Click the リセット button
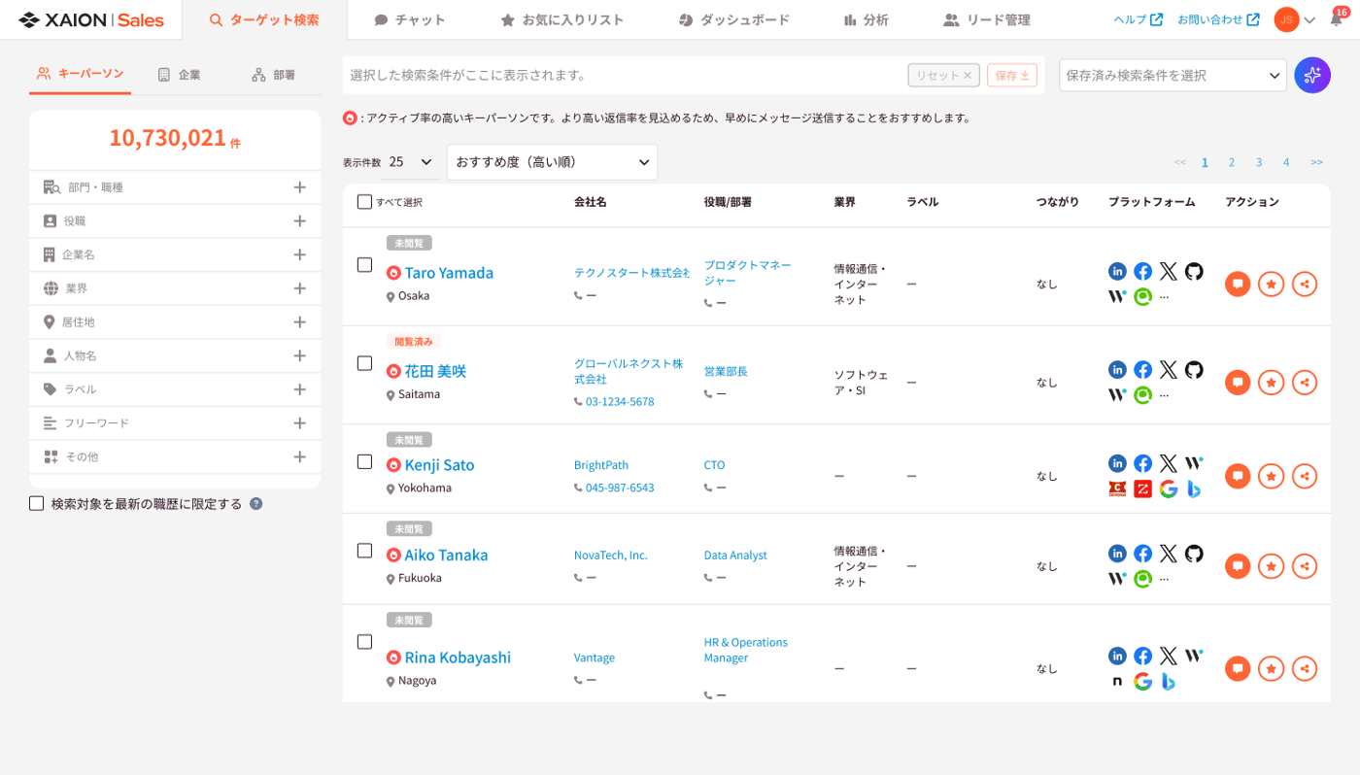This screenshot has width=1360, height=775. pyautogui.click(x=943, y=75)
